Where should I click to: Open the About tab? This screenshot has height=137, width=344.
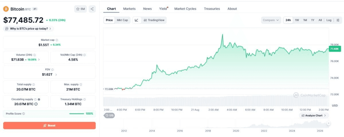tap(232, 9)
